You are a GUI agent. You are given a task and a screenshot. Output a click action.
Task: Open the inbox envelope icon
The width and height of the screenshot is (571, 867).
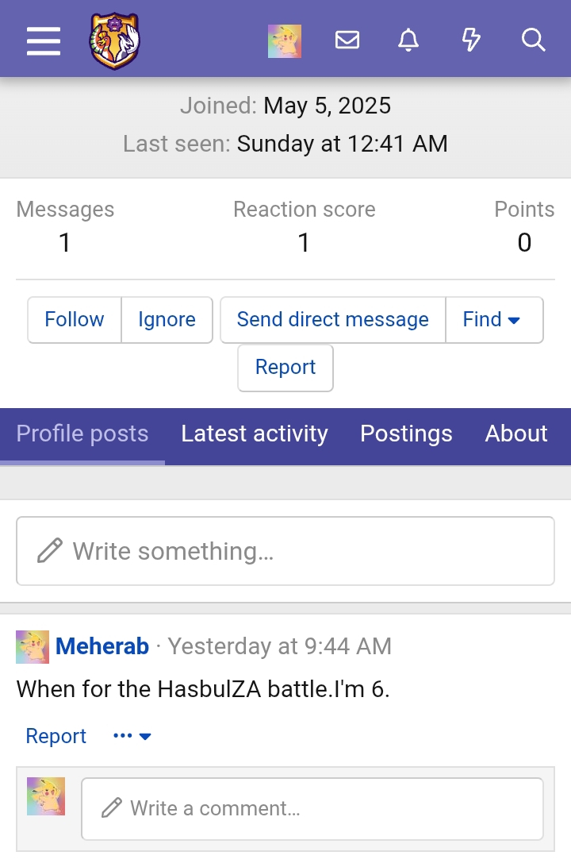click(x=347, y=40)
